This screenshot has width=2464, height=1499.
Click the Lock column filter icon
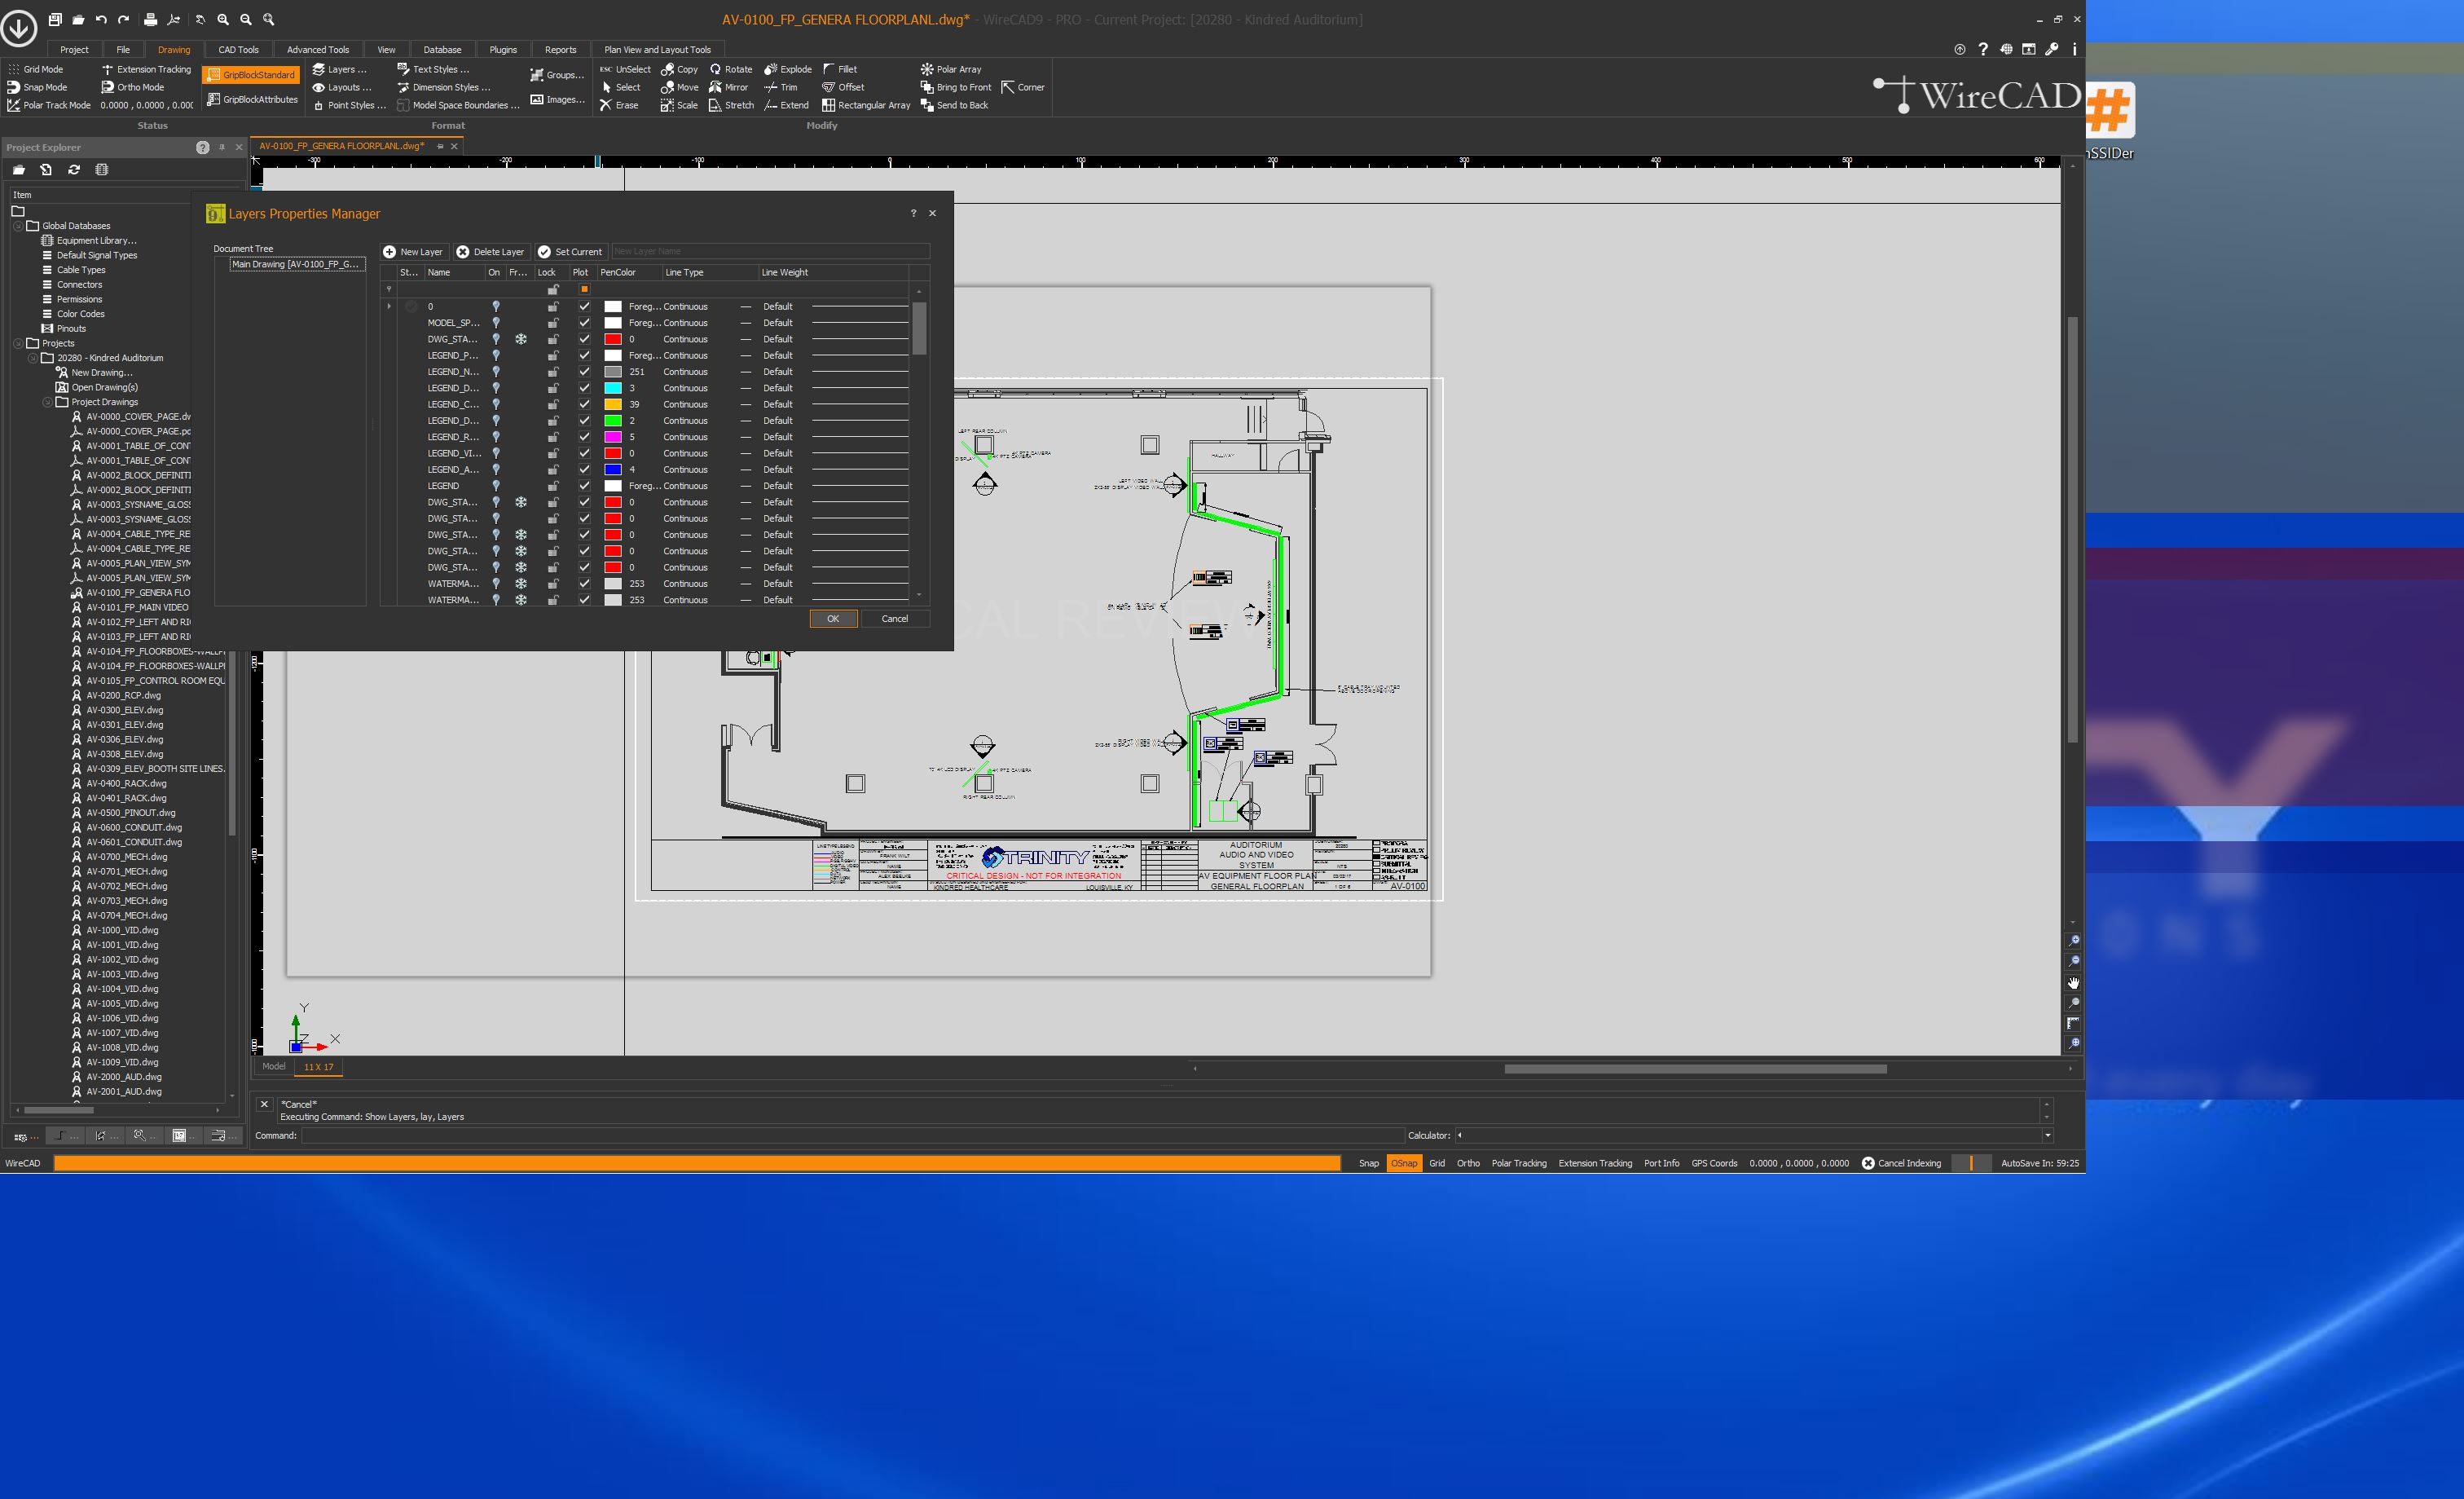552,289
